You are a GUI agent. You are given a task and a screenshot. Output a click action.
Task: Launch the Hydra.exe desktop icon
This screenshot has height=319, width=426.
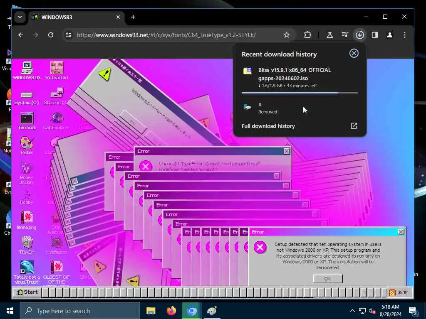coord(57,245)
